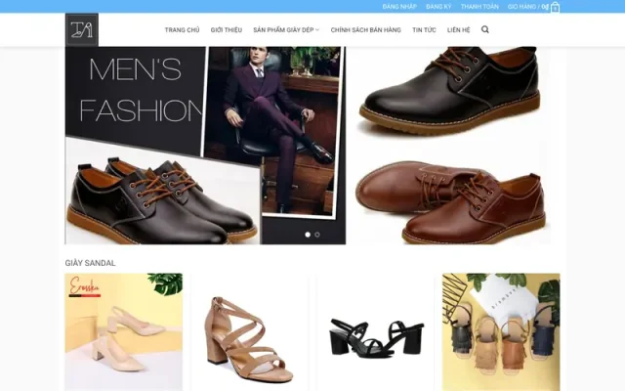625x391 pixels.
Task: Open the Giỏ Hàng cart link
Action: pyautogui.click(x=527, y=7)
